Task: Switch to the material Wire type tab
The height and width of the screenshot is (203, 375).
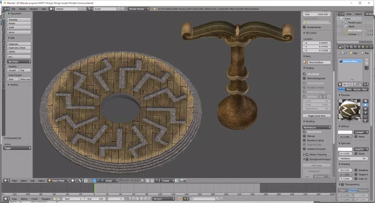Action: tap(349, 89)
